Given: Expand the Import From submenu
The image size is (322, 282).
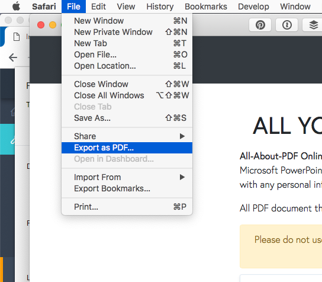Looking at the screenshot, I should (x=127, y=177).
